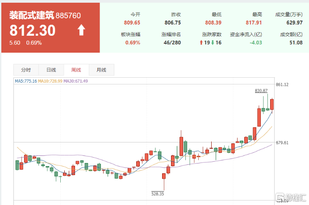Image resolution: width=309 pixels, height=205 pixels.
Task: Click the MA5:775.16 indicator label
Action: coord(25,81)
